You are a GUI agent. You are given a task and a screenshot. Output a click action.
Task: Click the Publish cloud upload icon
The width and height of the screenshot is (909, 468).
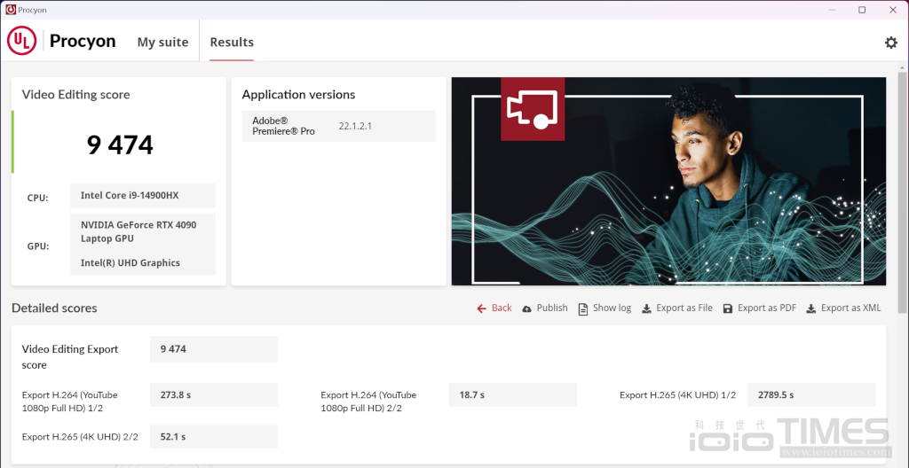(527, 308)
